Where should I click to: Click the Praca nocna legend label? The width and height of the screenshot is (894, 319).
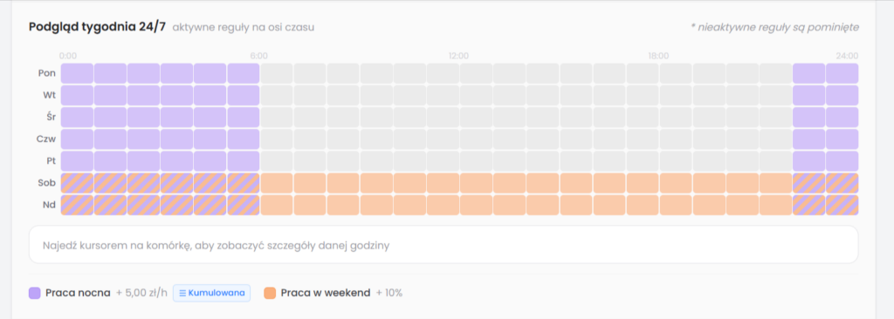(78, 294)
